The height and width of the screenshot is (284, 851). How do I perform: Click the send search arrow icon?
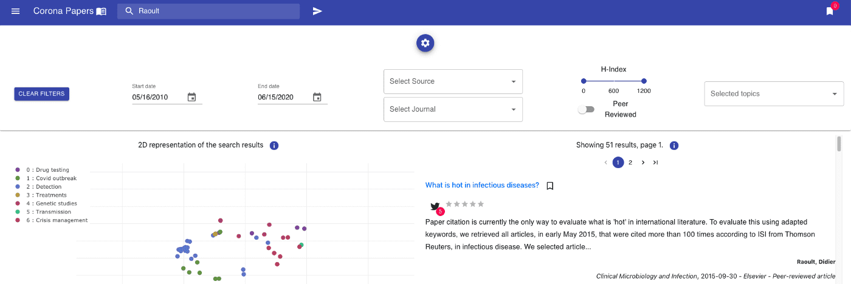[x=317, y=12]
